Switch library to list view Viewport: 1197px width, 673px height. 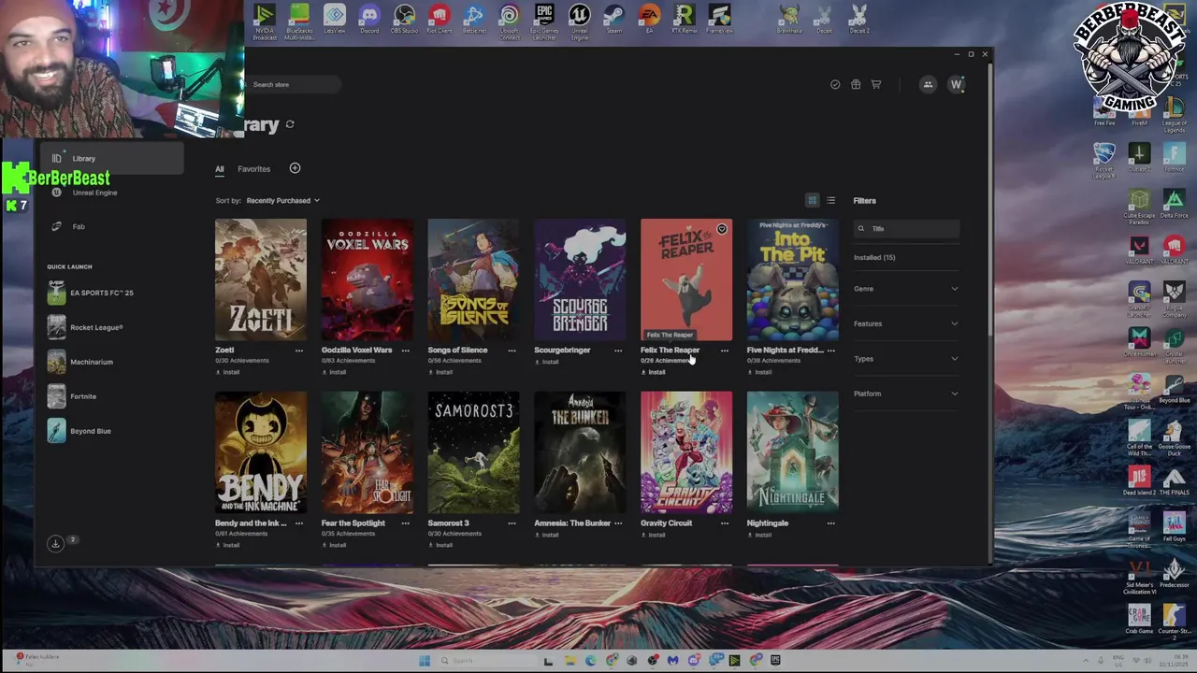point(830,200)
